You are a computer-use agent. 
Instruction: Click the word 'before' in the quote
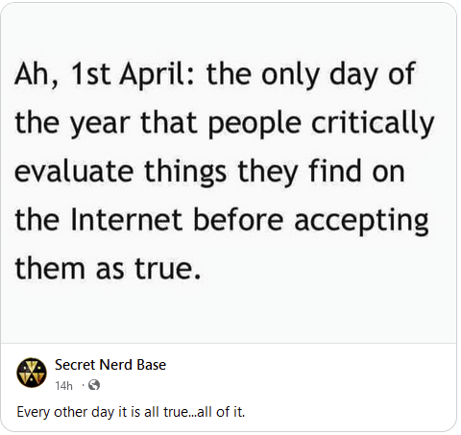pyautogui.click(x=238, y=219)
